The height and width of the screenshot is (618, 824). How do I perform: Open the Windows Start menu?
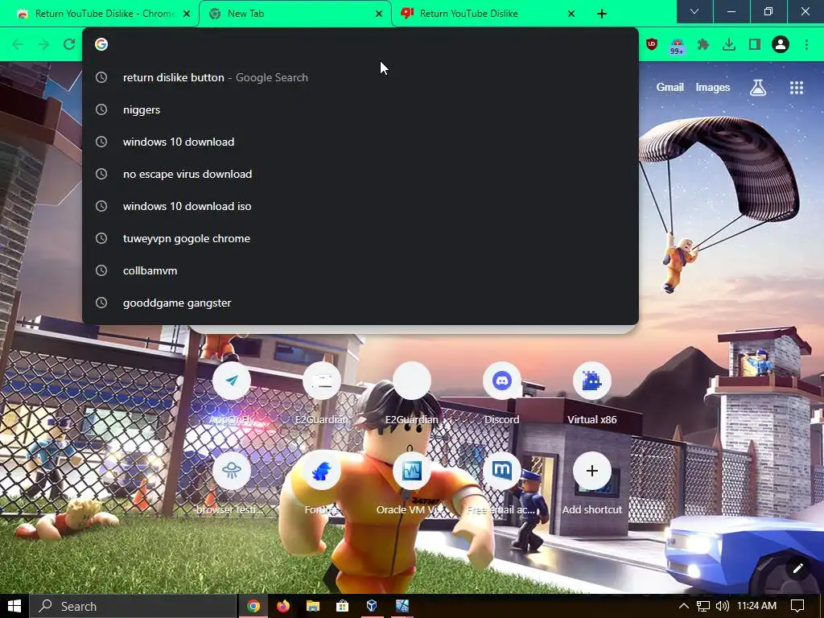[14, 607]
